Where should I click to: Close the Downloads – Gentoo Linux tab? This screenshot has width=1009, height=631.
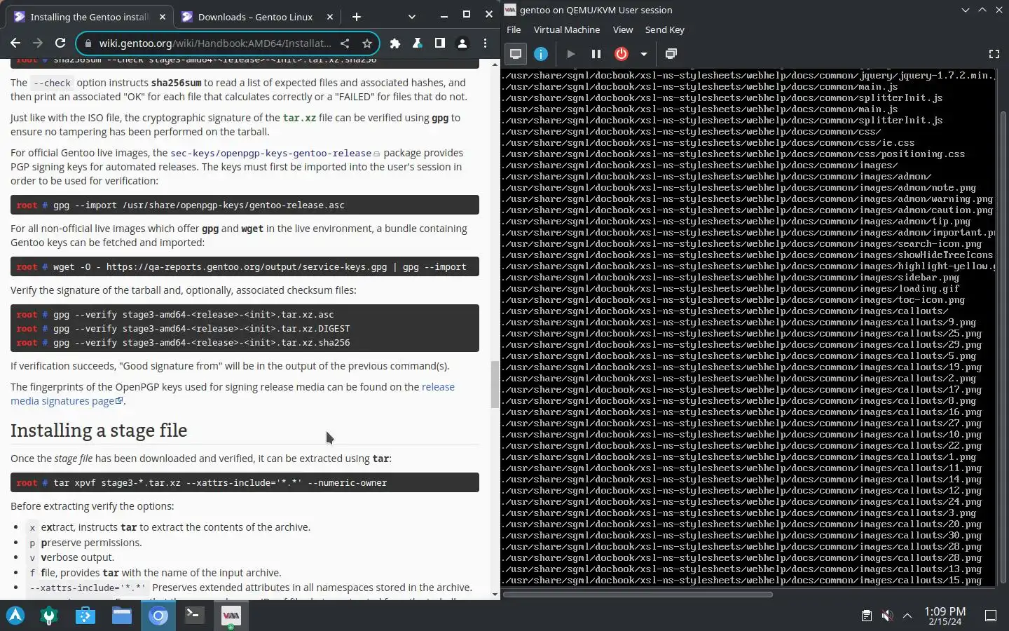[329, 17]
